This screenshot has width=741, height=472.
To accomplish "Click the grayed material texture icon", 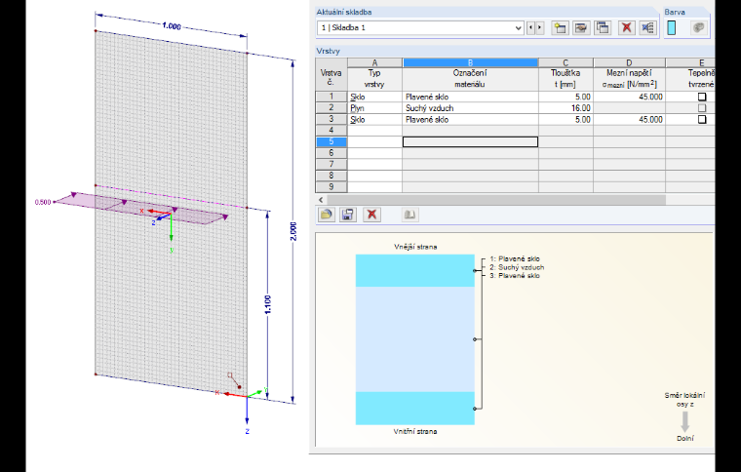I will coord(698,28).
